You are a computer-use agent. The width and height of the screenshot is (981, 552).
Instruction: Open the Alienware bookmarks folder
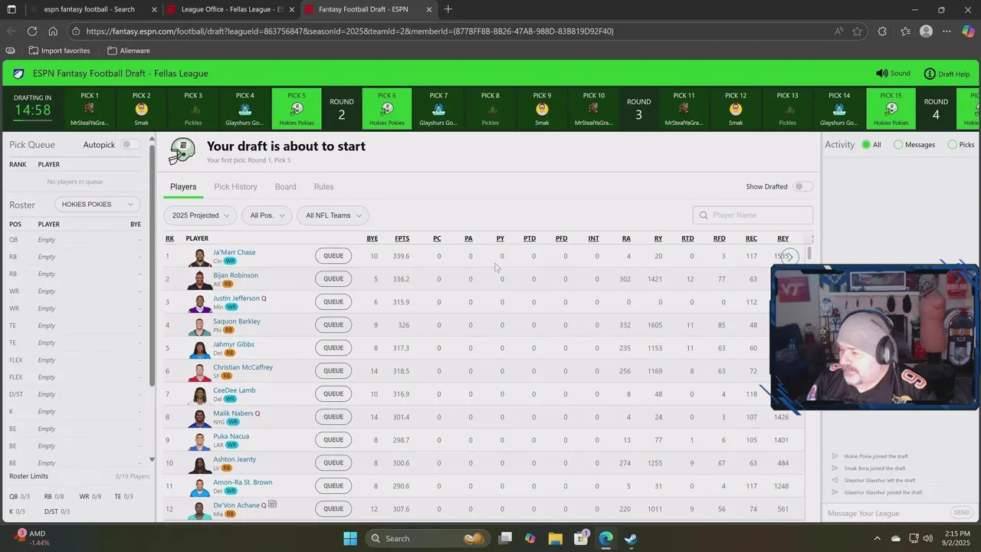(x=128, y=51)
